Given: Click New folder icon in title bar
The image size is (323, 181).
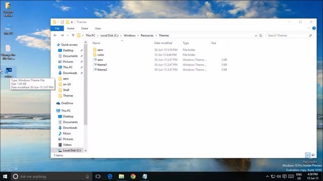Looking at the screenshot, I should point(67,22).
